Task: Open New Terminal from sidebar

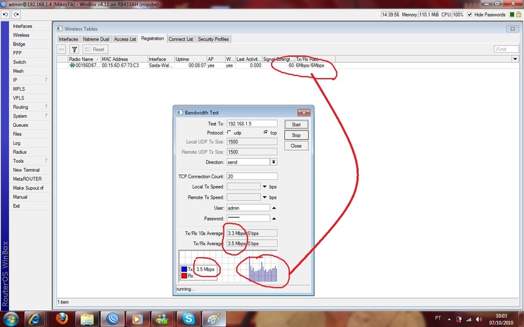Action: point(26,170)
